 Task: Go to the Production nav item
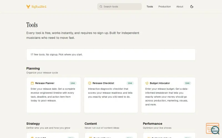(165, 7)
